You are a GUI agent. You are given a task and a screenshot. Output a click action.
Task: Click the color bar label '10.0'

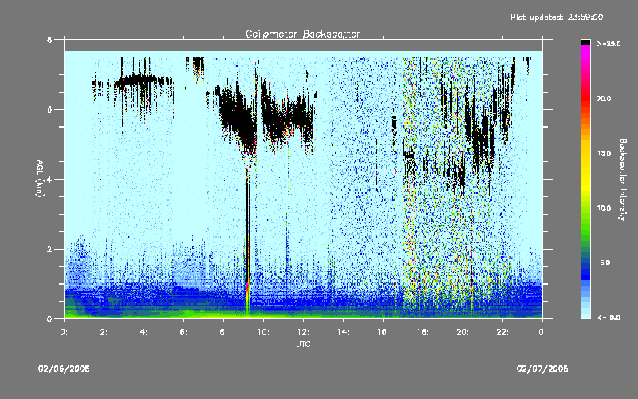(604, 207)
